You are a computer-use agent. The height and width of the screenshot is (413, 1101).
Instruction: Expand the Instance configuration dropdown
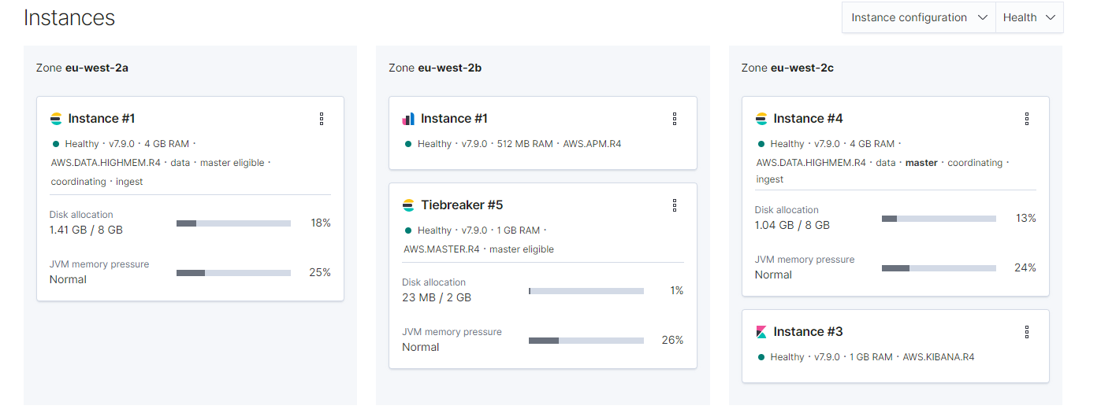[x=919, y=17]
